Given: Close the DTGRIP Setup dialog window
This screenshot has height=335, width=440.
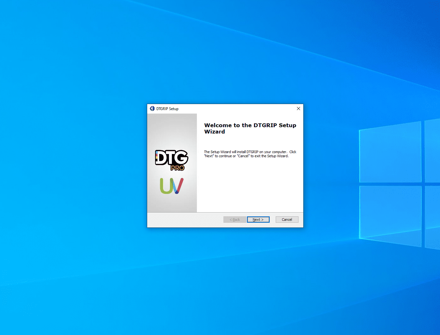Looking at the screenshot, I should coord(298,109).
